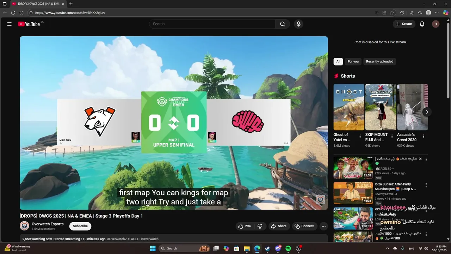The height and width of the screenshot is (254, 451).
Task: Open Edge browser profile icon
Action: 428,13
